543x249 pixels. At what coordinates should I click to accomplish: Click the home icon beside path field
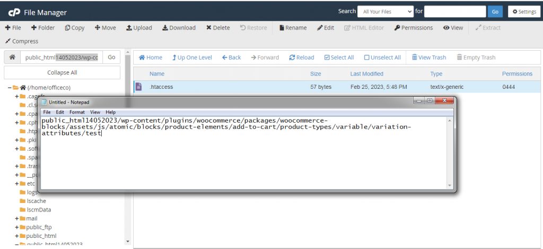(12, 57)
